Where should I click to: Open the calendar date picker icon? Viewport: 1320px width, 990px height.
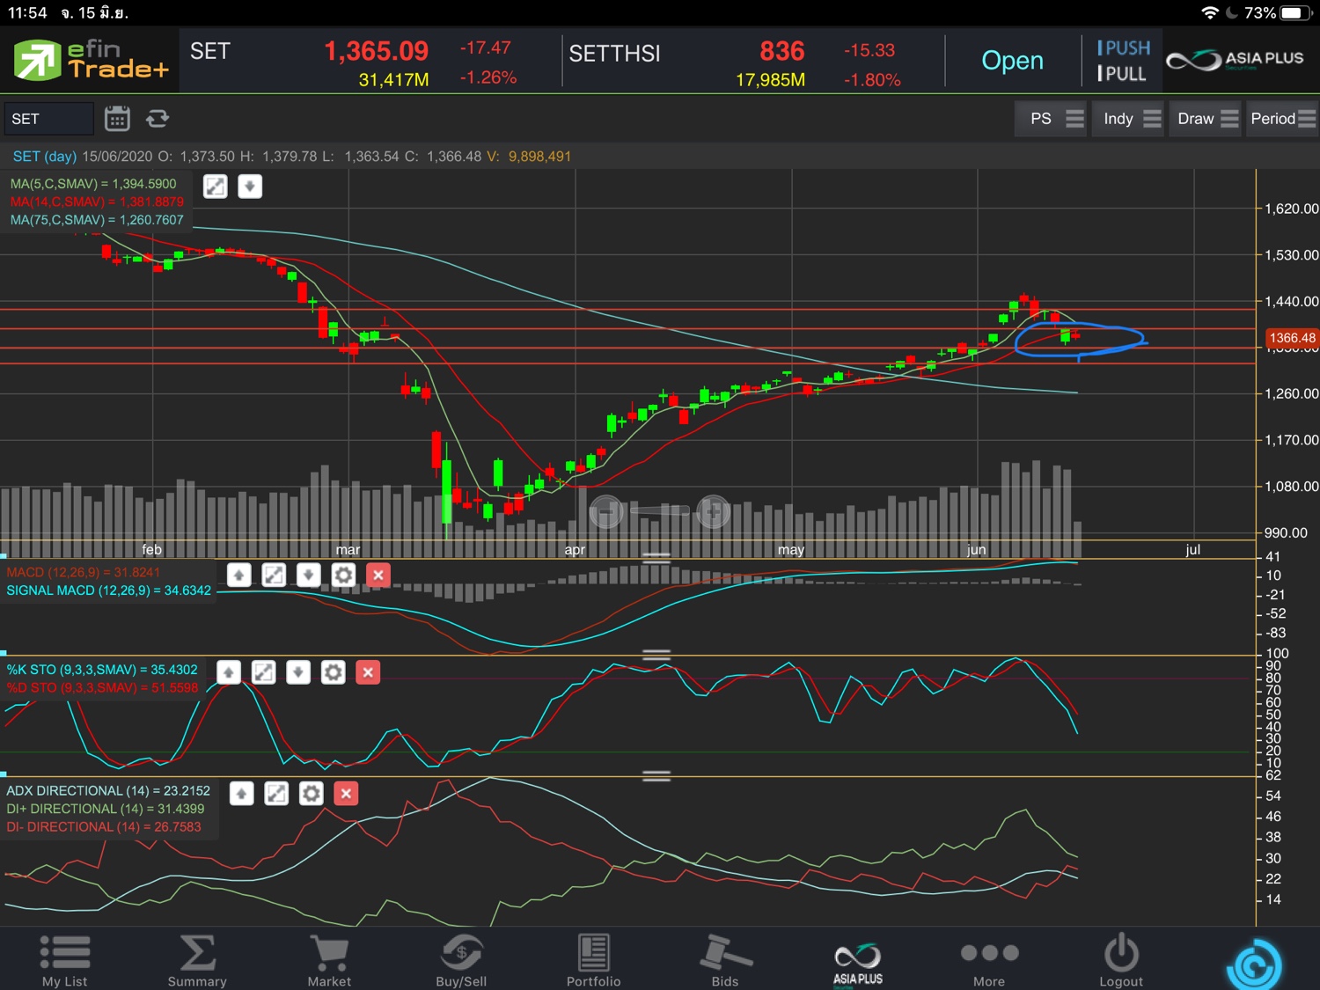[x=117, y=119]
